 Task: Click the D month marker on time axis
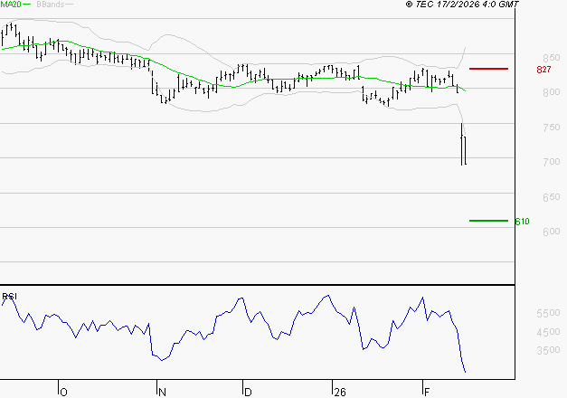coord(248,393)
